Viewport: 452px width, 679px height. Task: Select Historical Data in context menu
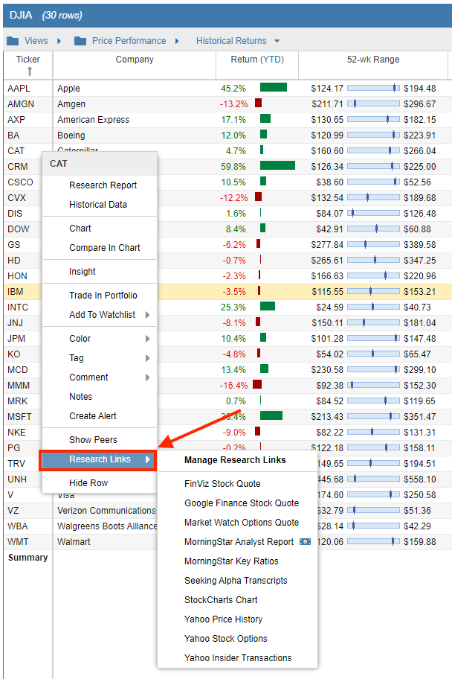point(98,205)
